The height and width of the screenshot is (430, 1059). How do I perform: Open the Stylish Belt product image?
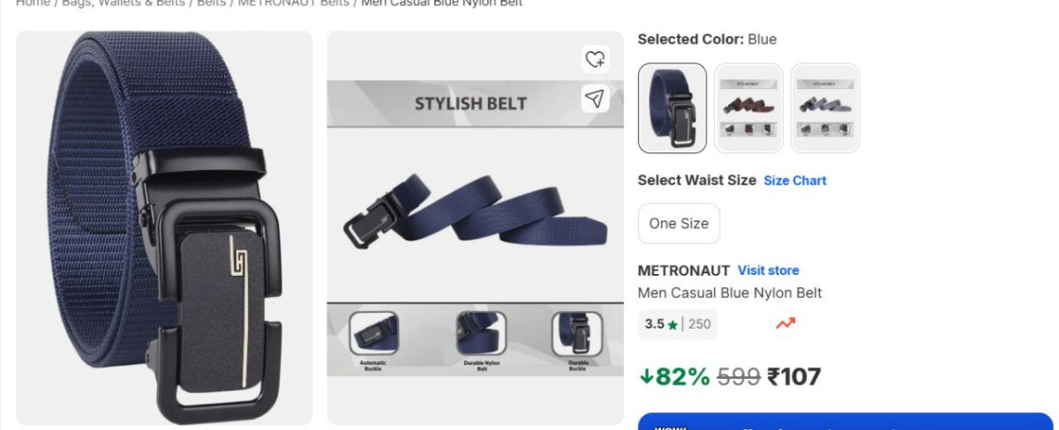pos(475,228)
